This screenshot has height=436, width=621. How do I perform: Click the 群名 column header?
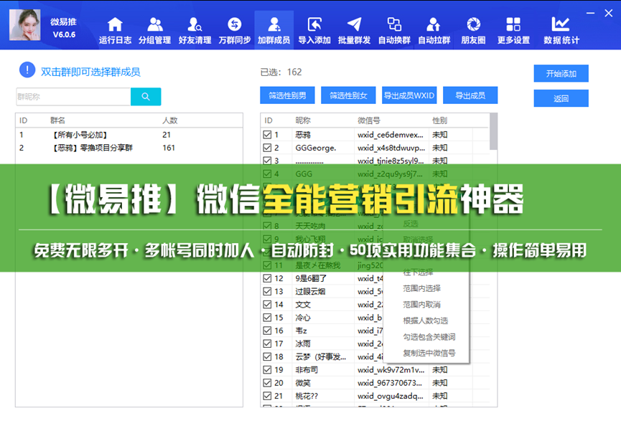[58, 120]
